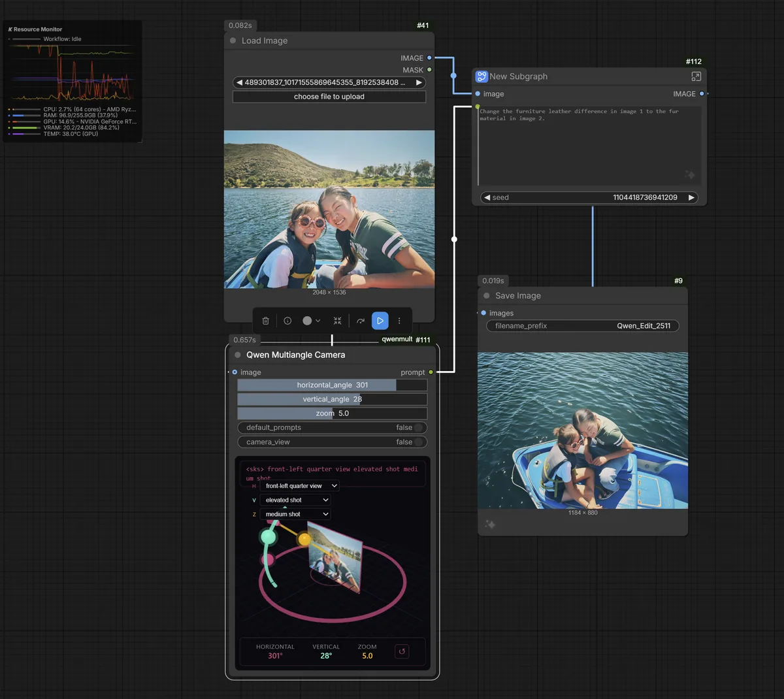This screenshot has width=784, height=699.
Task: Click the filename_prefix field in Save Image
Action: pos(583,326)
